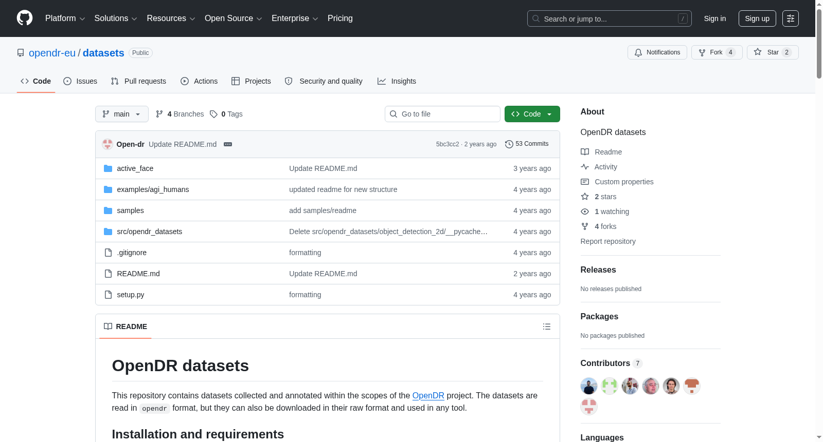Click the Sign in link
Image resolution: width=823 pixels, height=442 pixels.
click(x=715, y=18)
